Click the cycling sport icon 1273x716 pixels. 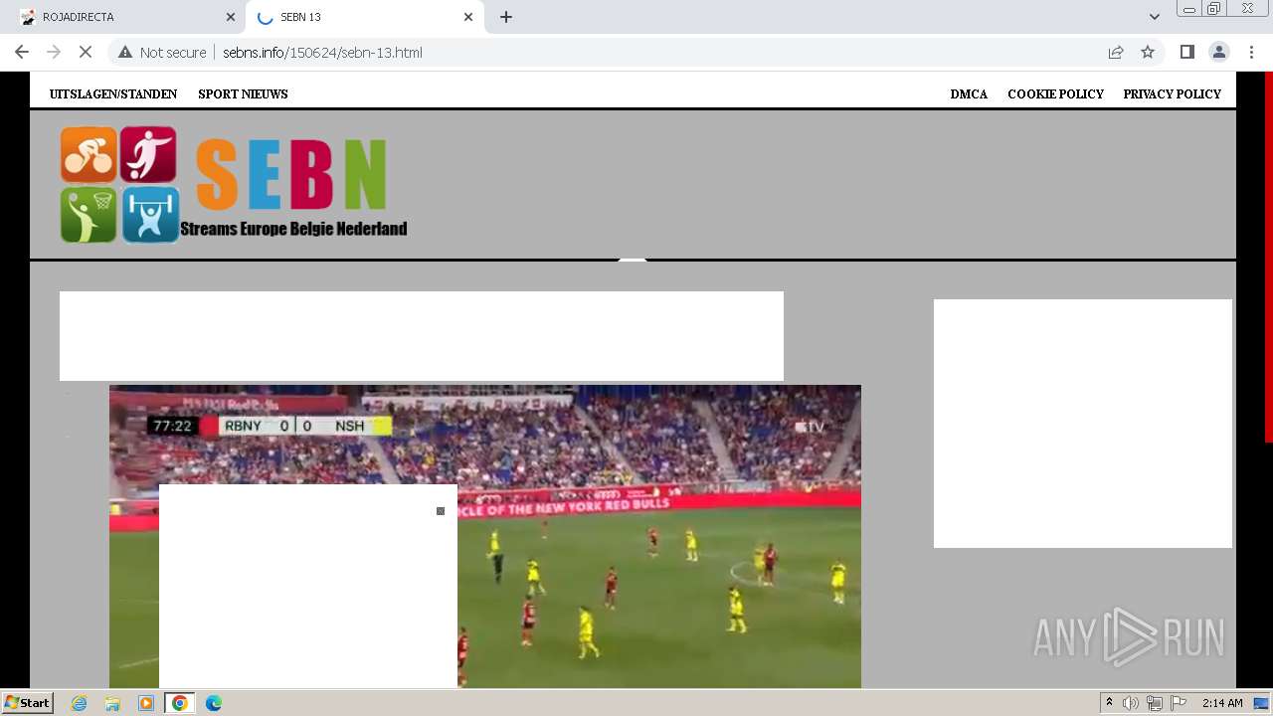coord(89,155)
